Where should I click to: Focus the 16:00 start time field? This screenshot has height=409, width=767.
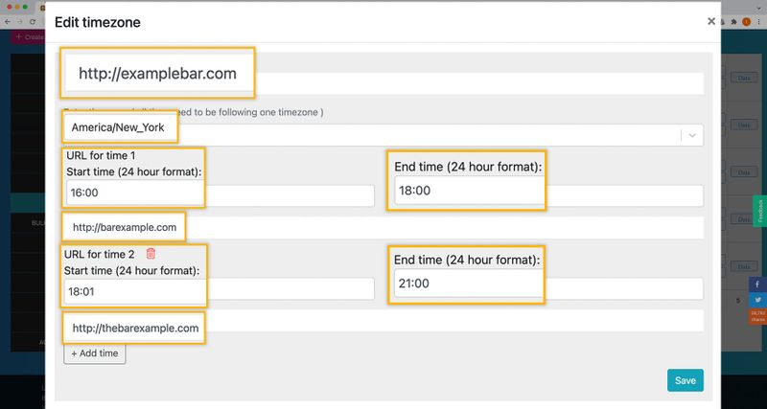click(219, 195)
